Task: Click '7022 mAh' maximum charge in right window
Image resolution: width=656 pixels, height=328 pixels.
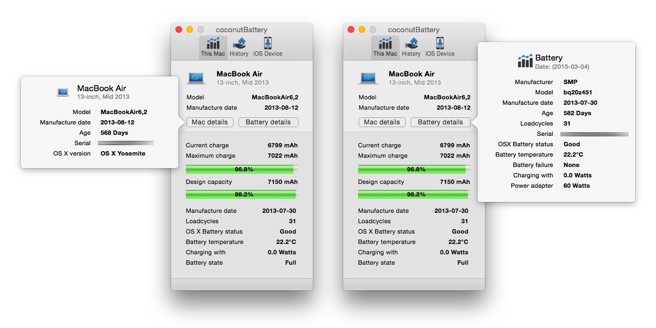Action: click(x=455, y=156)
